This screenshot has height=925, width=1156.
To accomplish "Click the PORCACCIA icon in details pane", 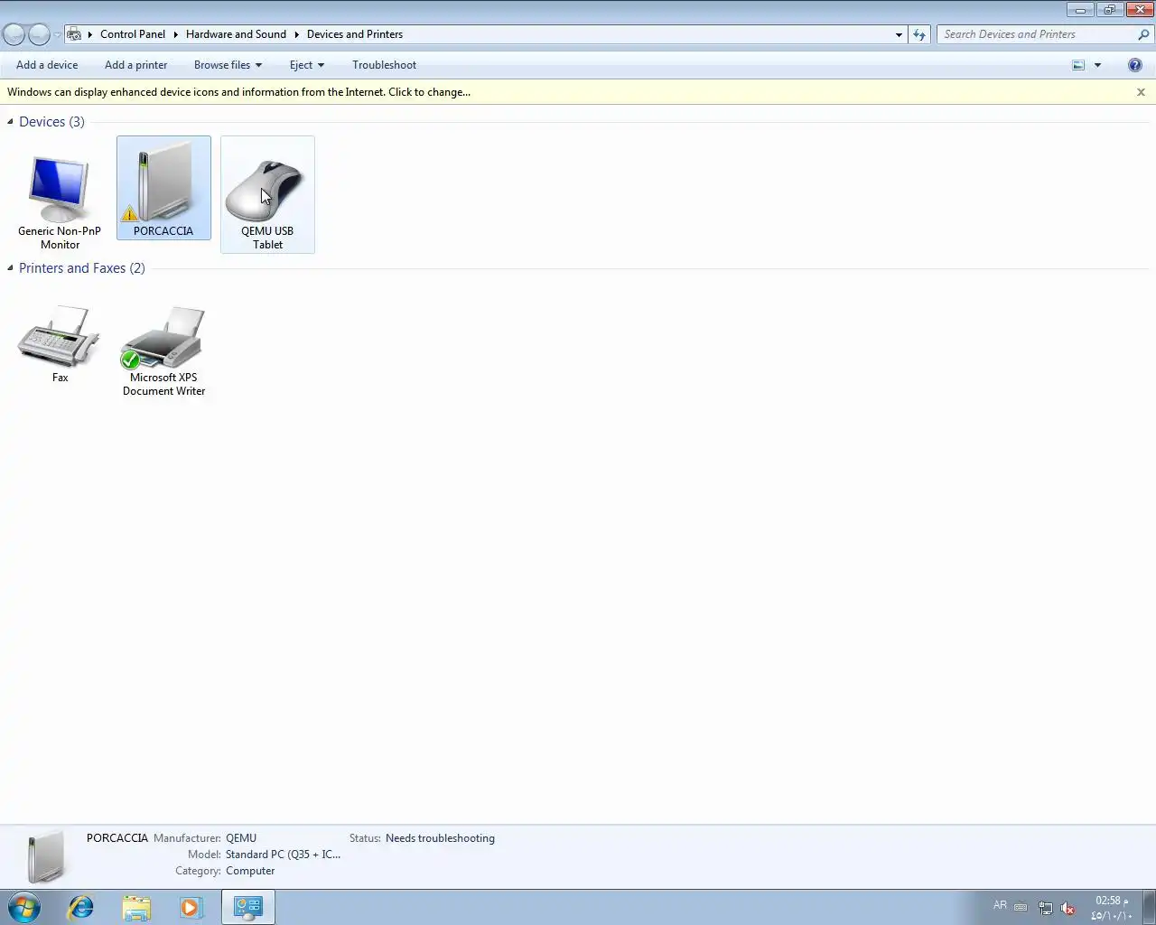I will pyautogui.click(x=45, y=856).
